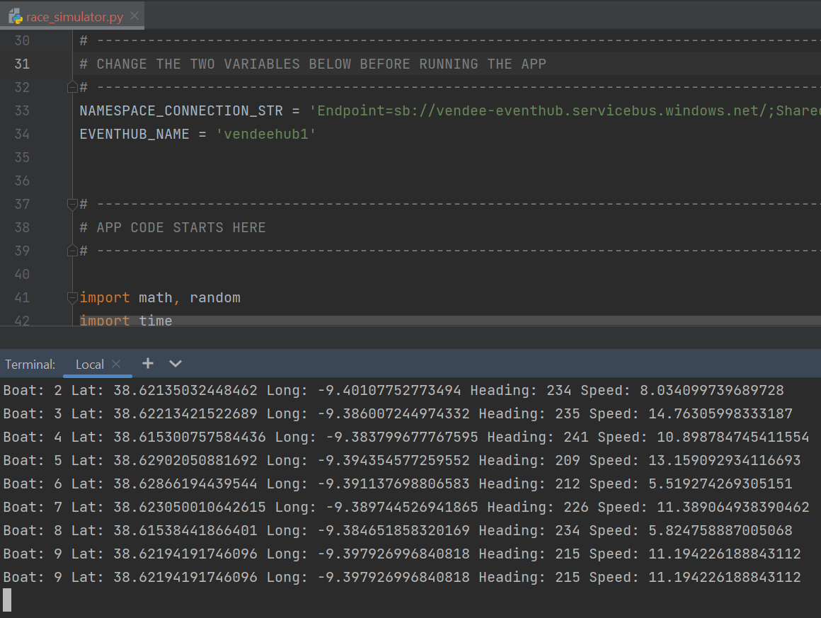This screenshot has height=618, width=821.
Task: Toggle the fold marker on line 37
Action: [x=71, y=204]
